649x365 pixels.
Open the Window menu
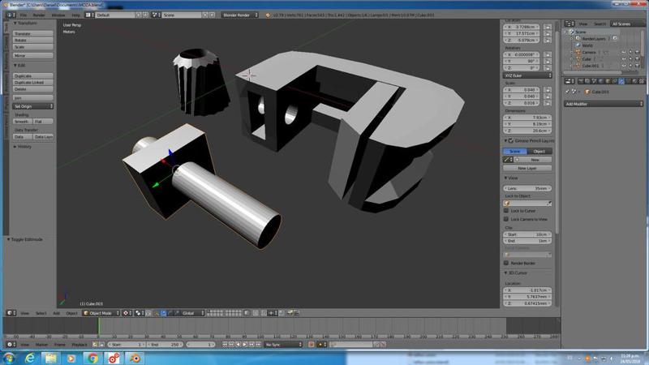pos(58,15)
